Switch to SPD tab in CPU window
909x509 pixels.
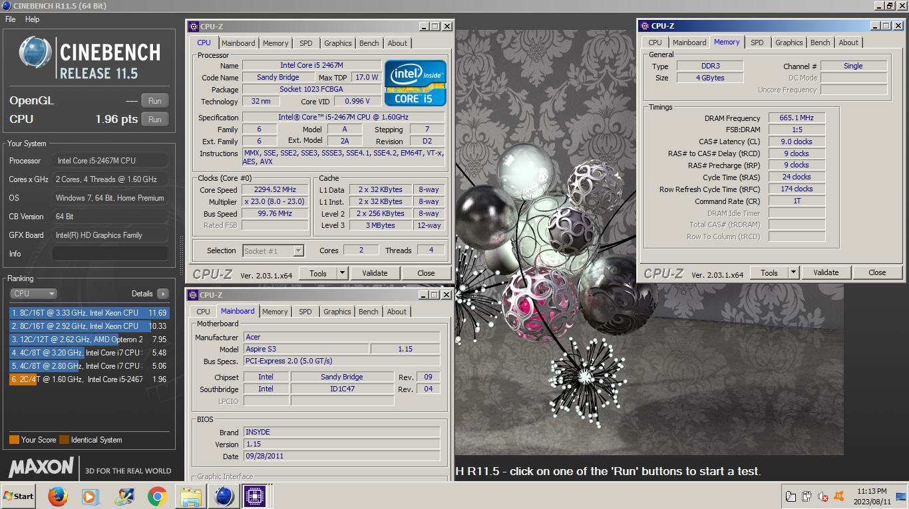(305, 43)
